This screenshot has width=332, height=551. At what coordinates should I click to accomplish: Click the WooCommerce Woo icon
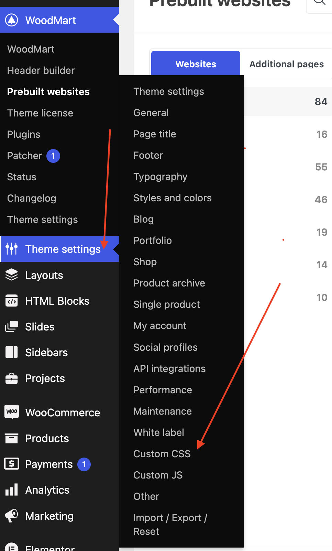coord(12,412)
